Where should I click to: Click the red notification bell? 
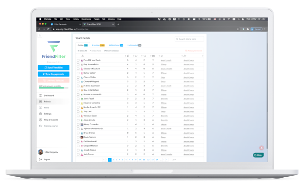click(261, 148)
